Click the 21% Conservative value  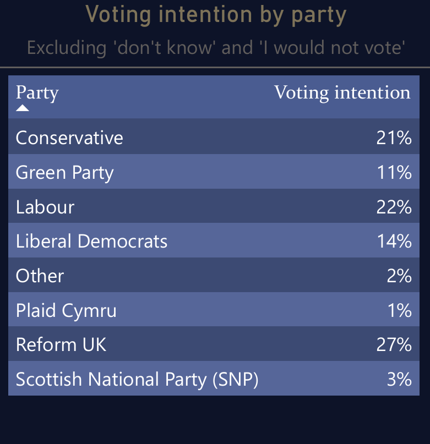(x=394, y=138)
